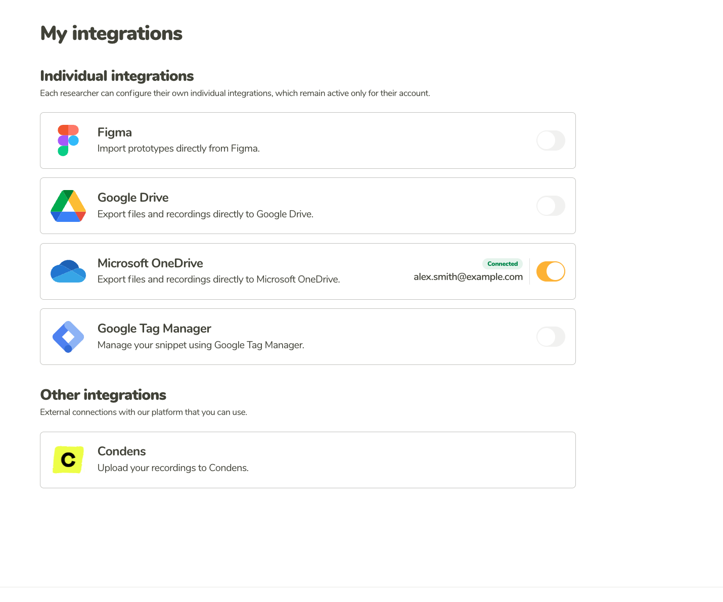Click the Google Drive logo icon

68,206
